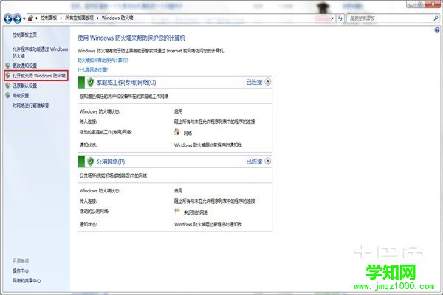Click the magnifier search icon
Viewport: 443px width, 295px height.
pos(436,18)
